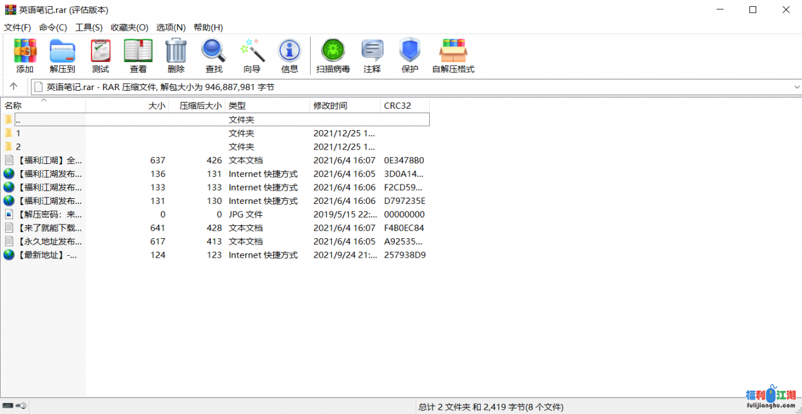This screenshot has height=414, width=802.
Task: Expand the archive path dropdown arrow
Action: click(797, 87)
